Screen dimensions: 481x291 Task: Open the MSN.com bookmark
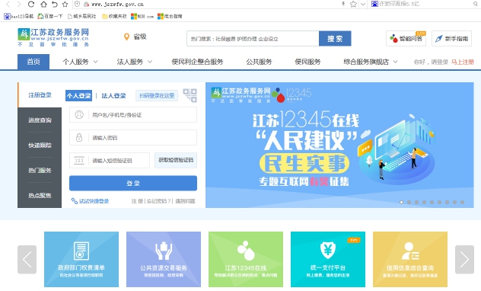click(142, 16)
